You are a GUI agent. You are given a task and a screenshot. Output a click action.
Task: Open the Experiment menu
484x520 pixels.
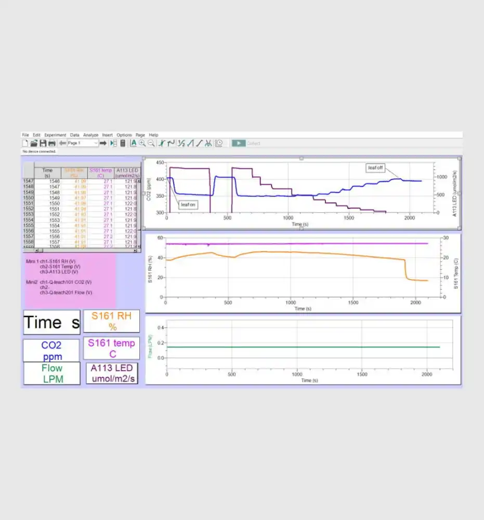click(x=55, y=135)
